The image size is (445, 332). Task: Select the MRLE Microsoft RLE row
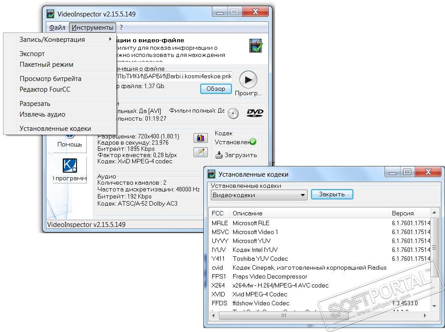tap(320, 223)
